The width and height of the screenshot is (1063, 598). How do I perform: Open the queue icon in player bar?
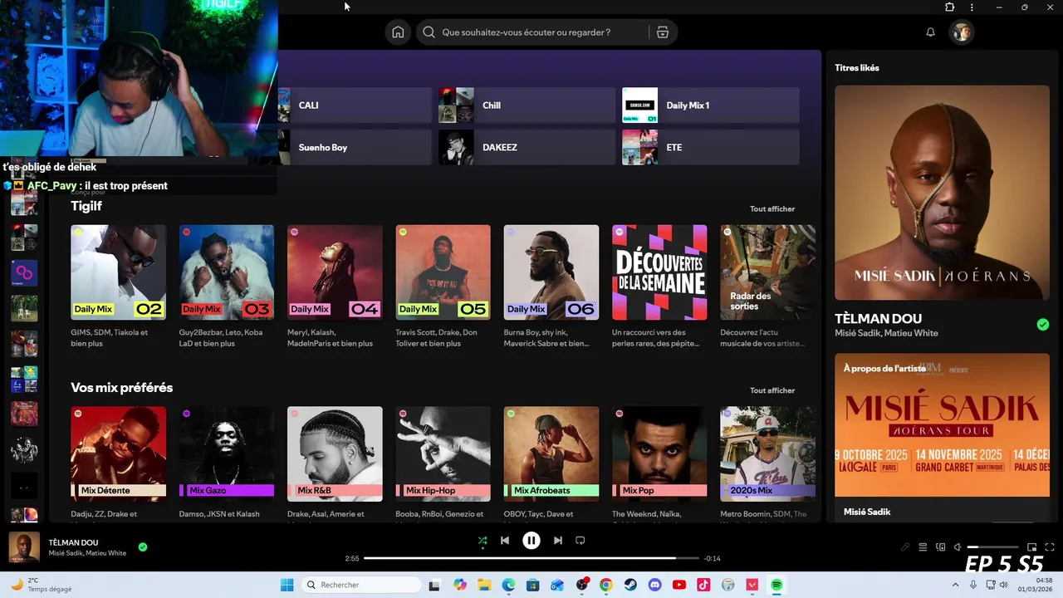click(923, 547)
